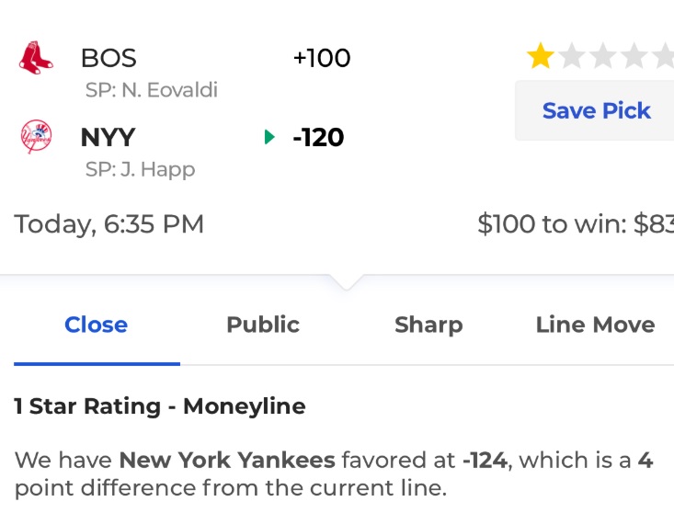This screenshot has height=513, width=674.
Task: Click the New York Yankees logo
Action: coord(36,137)
